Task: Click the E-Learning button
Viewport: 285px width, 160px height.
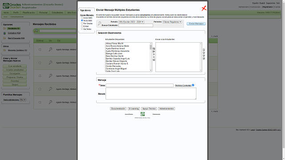Action: click(134, 108)
